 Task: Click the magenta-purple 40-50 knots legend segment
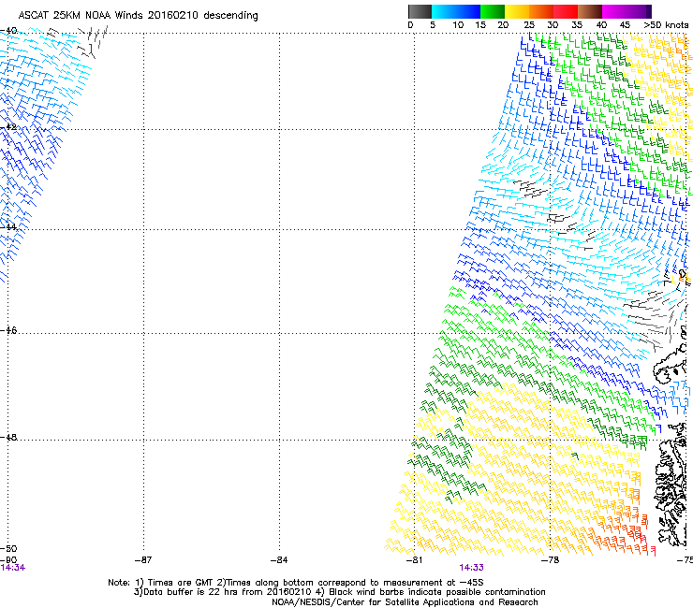pos(627,11)
